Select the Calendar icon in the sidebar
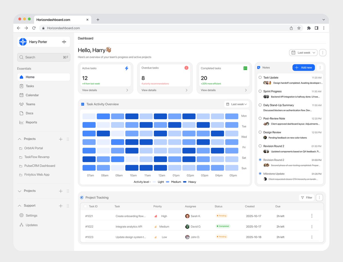The width and height of the screenshot is (343, 262). pyautogui.click(x=21, y=95)
